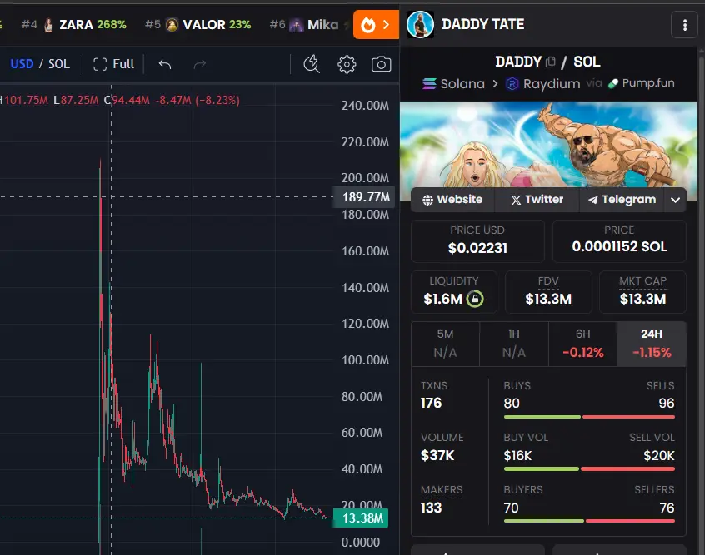705x555 pixels.
Task: Click the BUYERS 70 count
Action: (x=511, y=508)
